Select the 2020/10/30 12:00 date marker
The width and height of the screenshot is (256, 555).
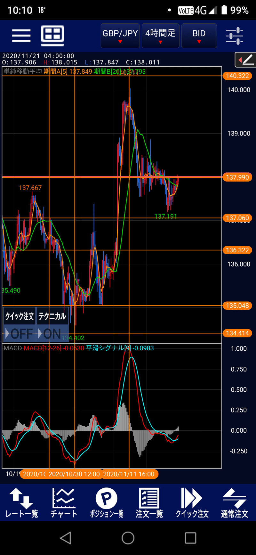(x=74, y=474)
